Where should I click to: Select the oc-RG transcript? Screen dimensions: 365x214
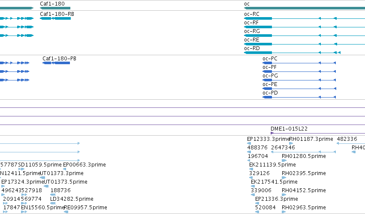coord(305,36)
